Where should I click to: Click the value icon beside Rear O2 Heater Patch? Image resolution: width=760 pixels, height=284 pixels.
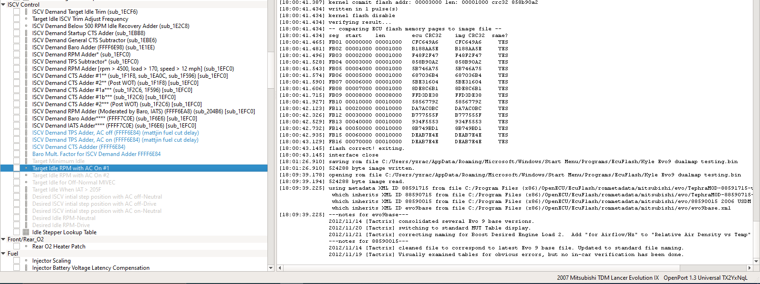click(26, 247)
